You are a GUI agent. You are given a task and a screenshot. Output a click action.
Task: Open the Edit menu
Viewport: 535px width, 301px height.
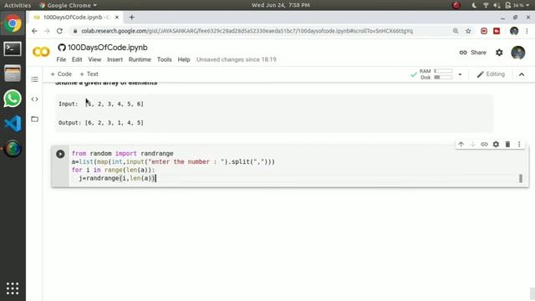(77, 59)
